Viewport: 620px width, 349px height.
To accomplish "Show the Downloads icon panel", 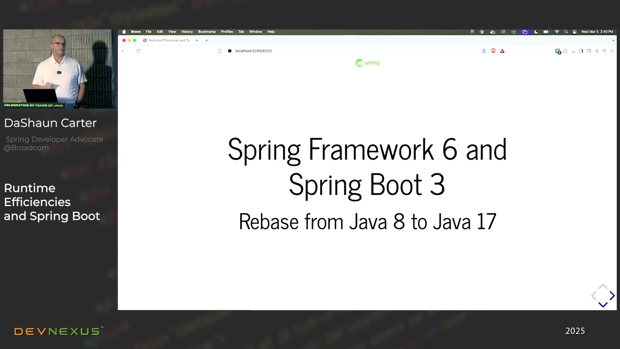I will [x=573, y=51].
